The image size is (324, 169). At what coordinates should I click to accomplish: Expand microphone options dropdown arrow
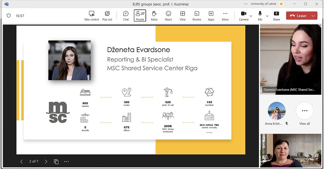point(267,16)
